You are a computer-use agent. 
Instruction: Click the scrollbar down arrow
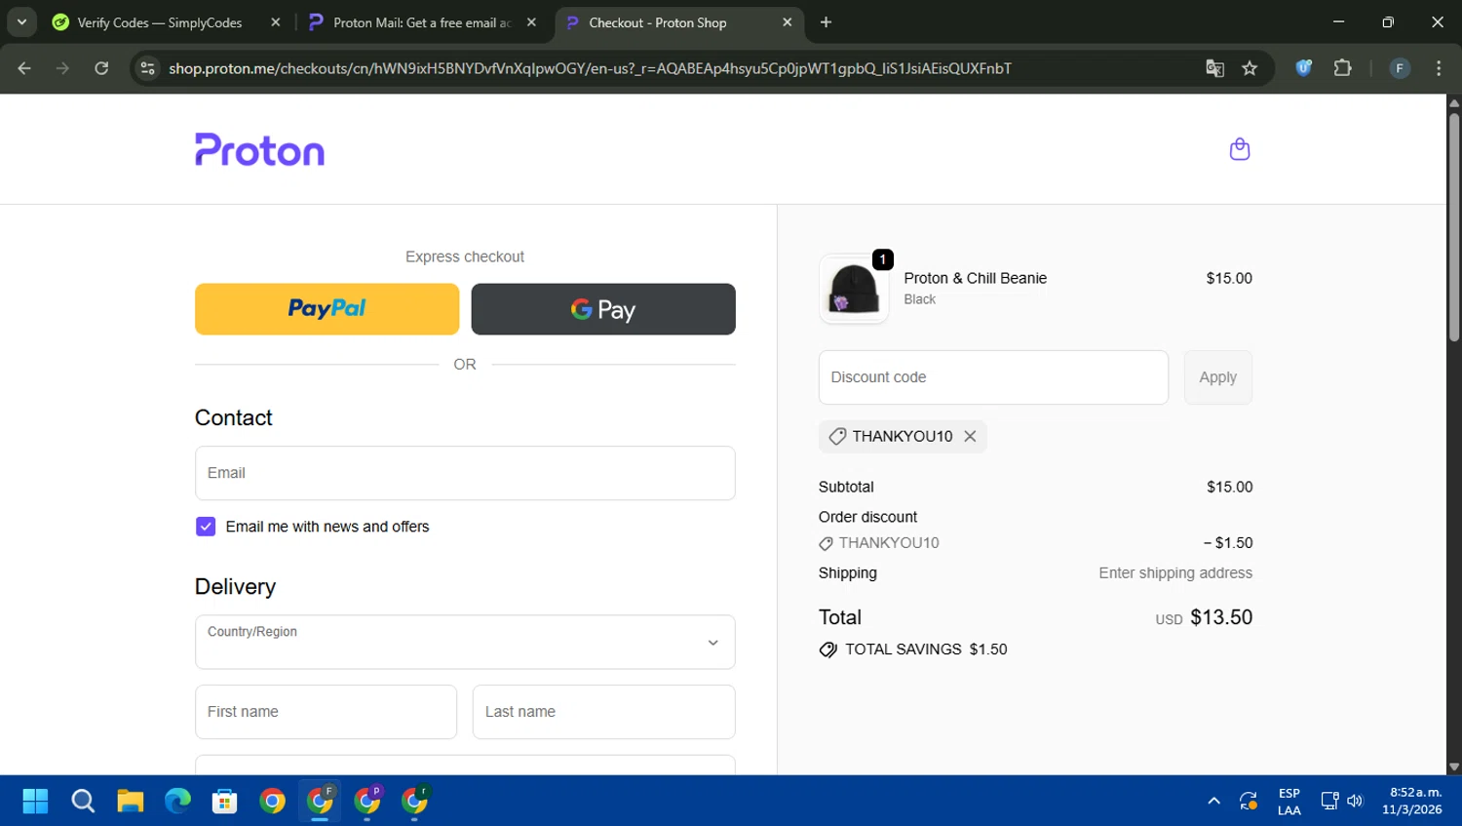click(1453, 767)
